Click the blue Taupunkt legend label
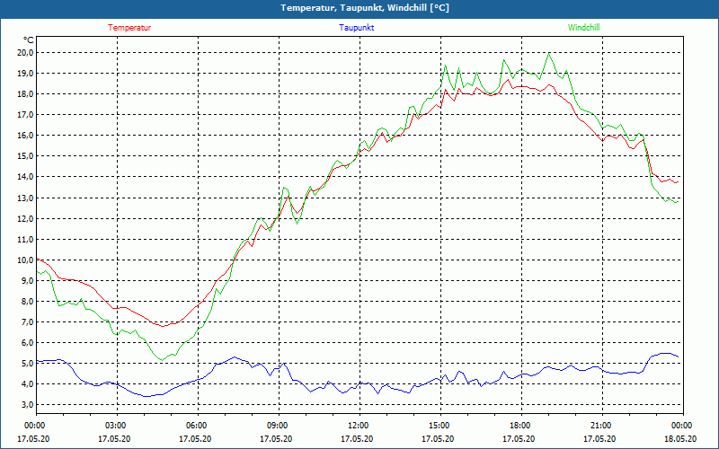This screenshot has height=449, width=719. pyautogui.click(x=357, y=28)
